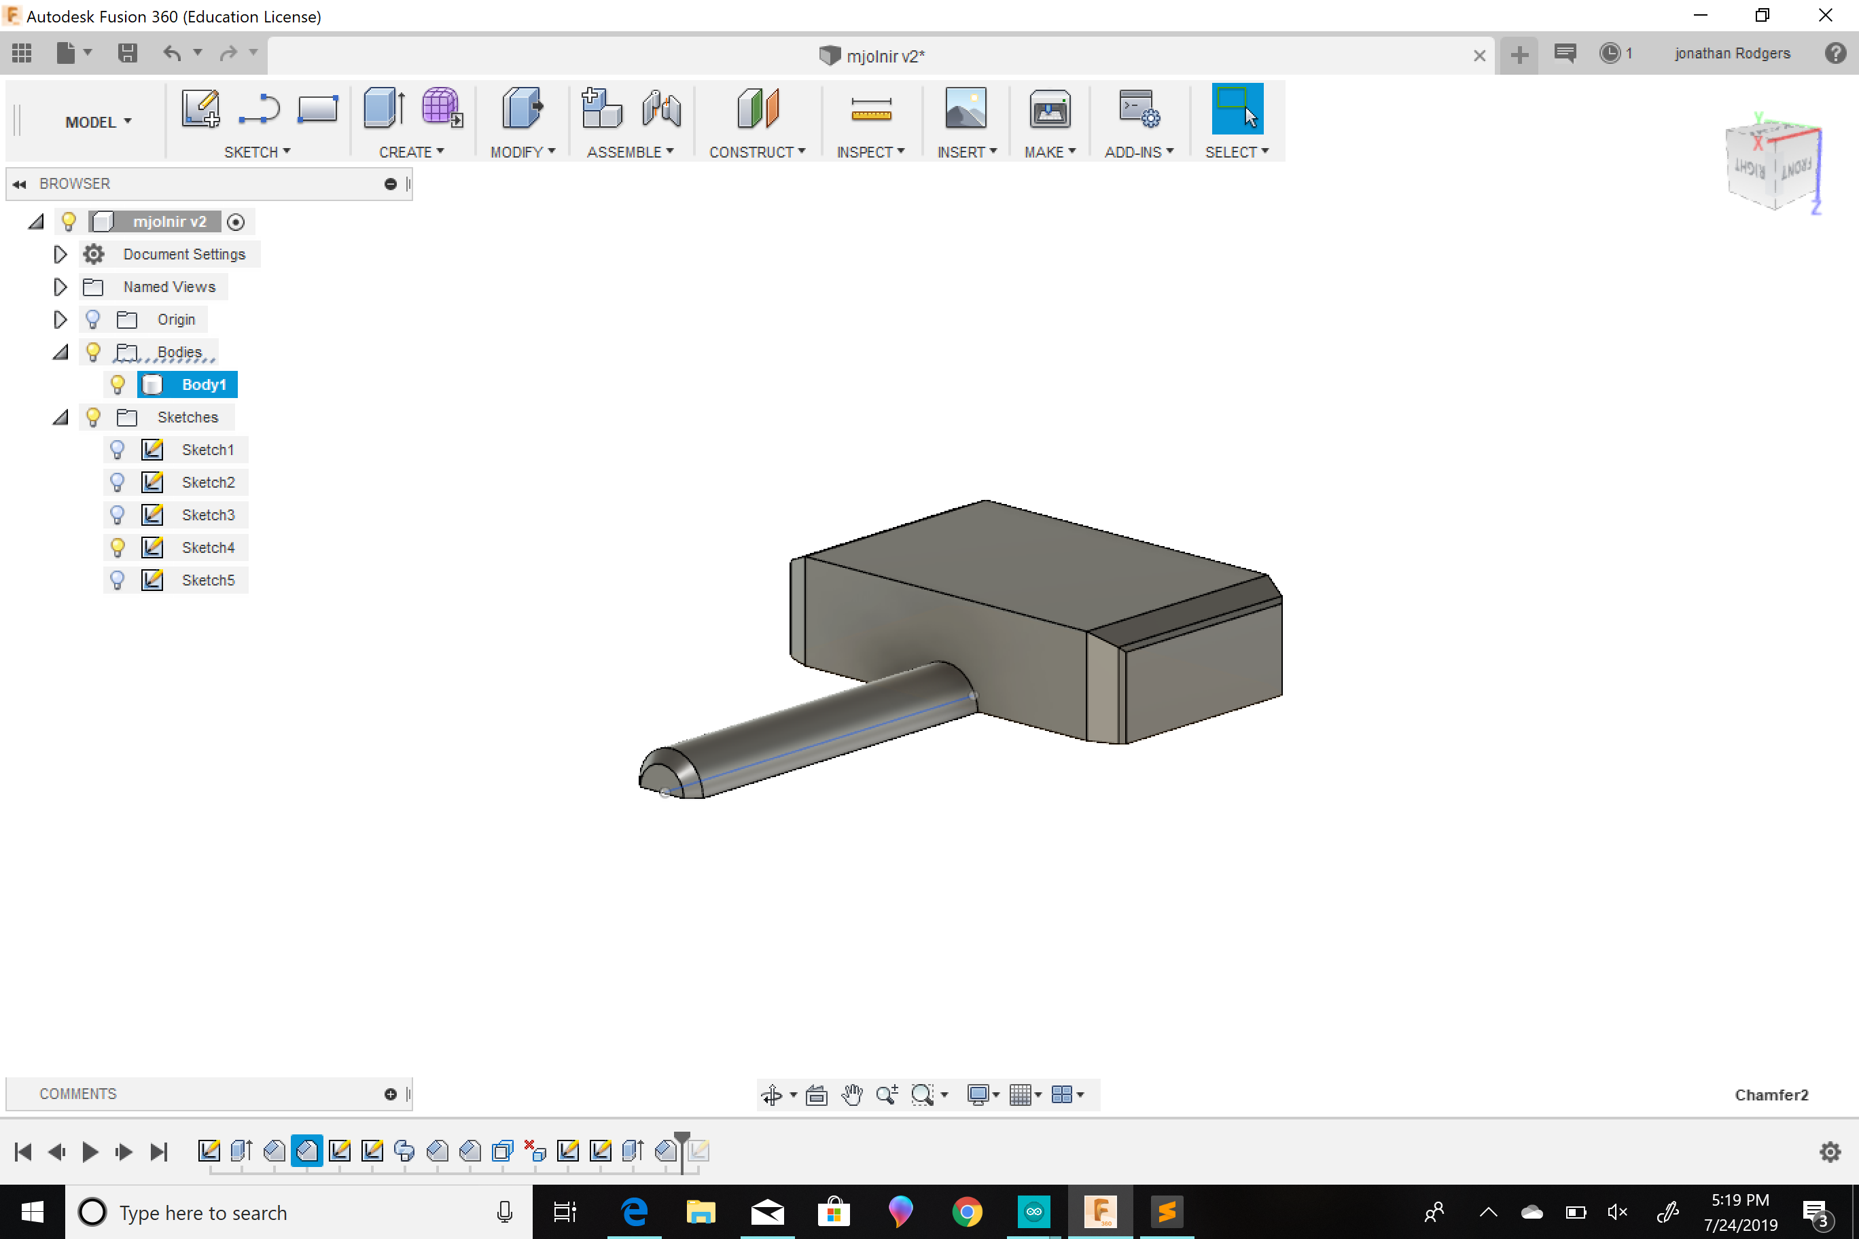Click the Zoom magnifier plus icon
1859x1239 pixels.
tap(887, 1094)
